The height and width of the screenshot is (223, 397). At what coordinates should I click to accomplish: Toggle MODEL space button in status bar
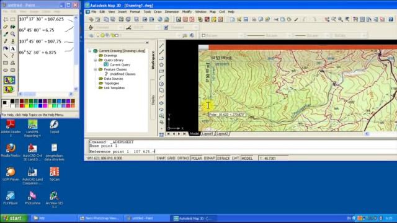[247, 159]
